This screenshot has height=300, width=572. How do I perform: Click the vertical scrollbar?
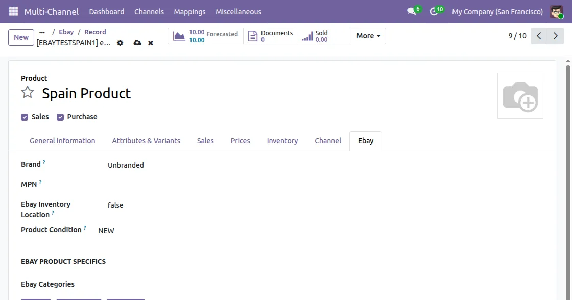(x=568, y=182)
